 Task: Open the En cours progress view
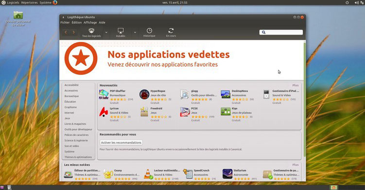pos(171,33)
